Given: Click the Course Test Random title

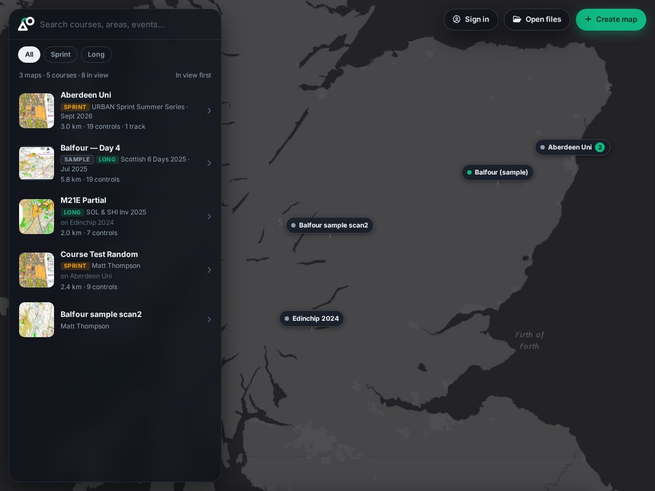Looking at the screenshot, I should (x=99, y=254).
